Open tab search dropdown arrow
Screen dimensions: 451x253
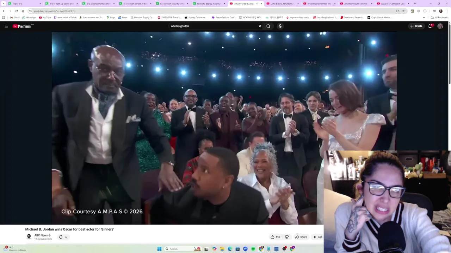point(3,4)
